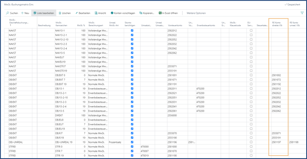Open Skonto berichtigen column header menu
Image resolution: width=307 pixels, height=159 pixels.
tap(130, 24)
